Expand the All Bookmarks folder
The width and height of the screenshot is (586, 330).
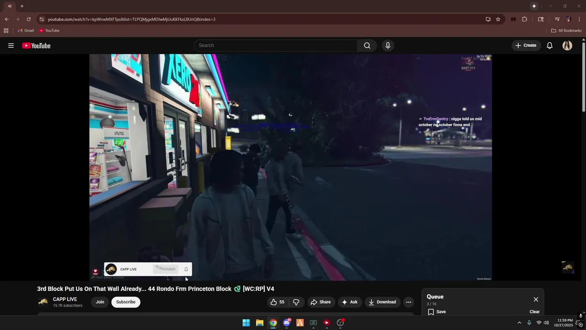tap(566, 31)
